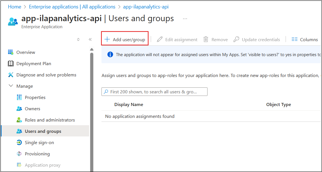Click the plus icon beside Add user/group

[107, 39]
